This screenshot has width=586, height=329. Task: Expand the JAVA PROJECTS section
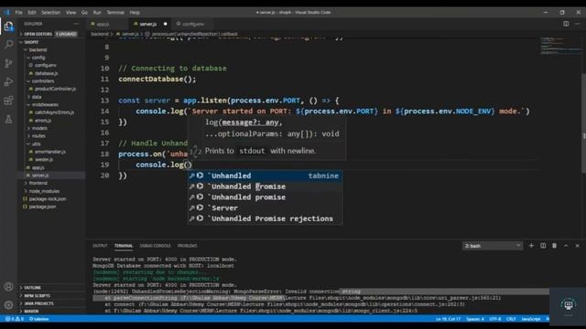pos(51,303)
